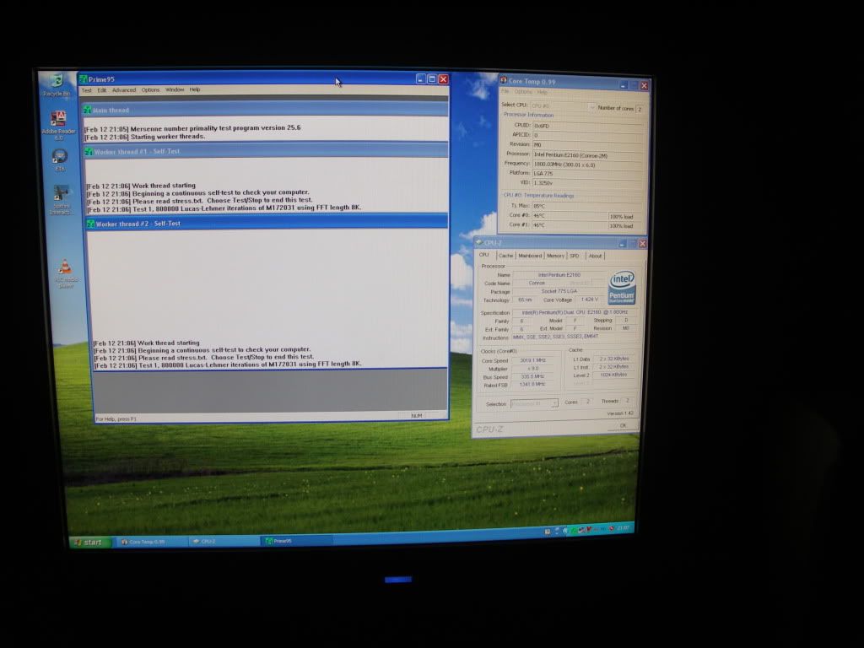
Task: Click the Platform field showing LGA 775
Action: [588, 174]
